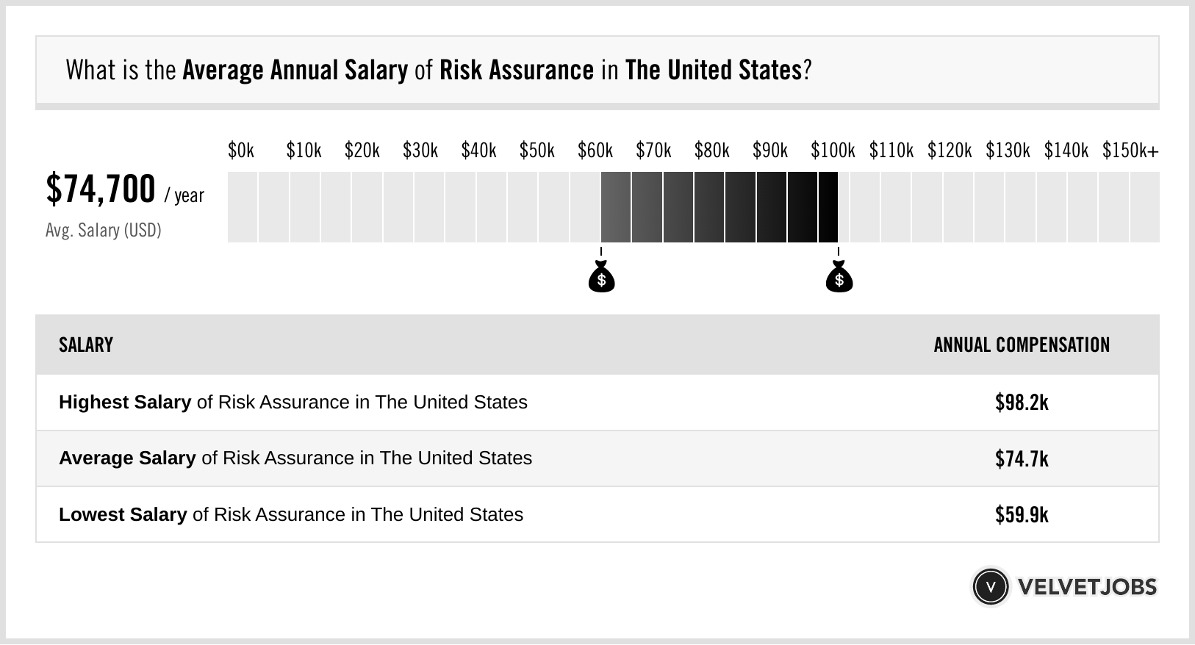Click the money bag icon below $100k
The width and height of the screenshot is (1195, 645).
coord(839,278)
